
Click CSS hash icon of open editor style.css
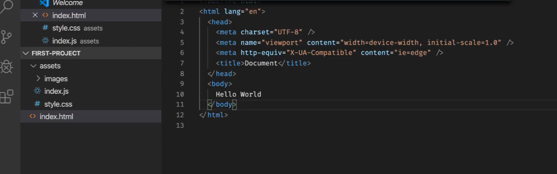point(45,28)
